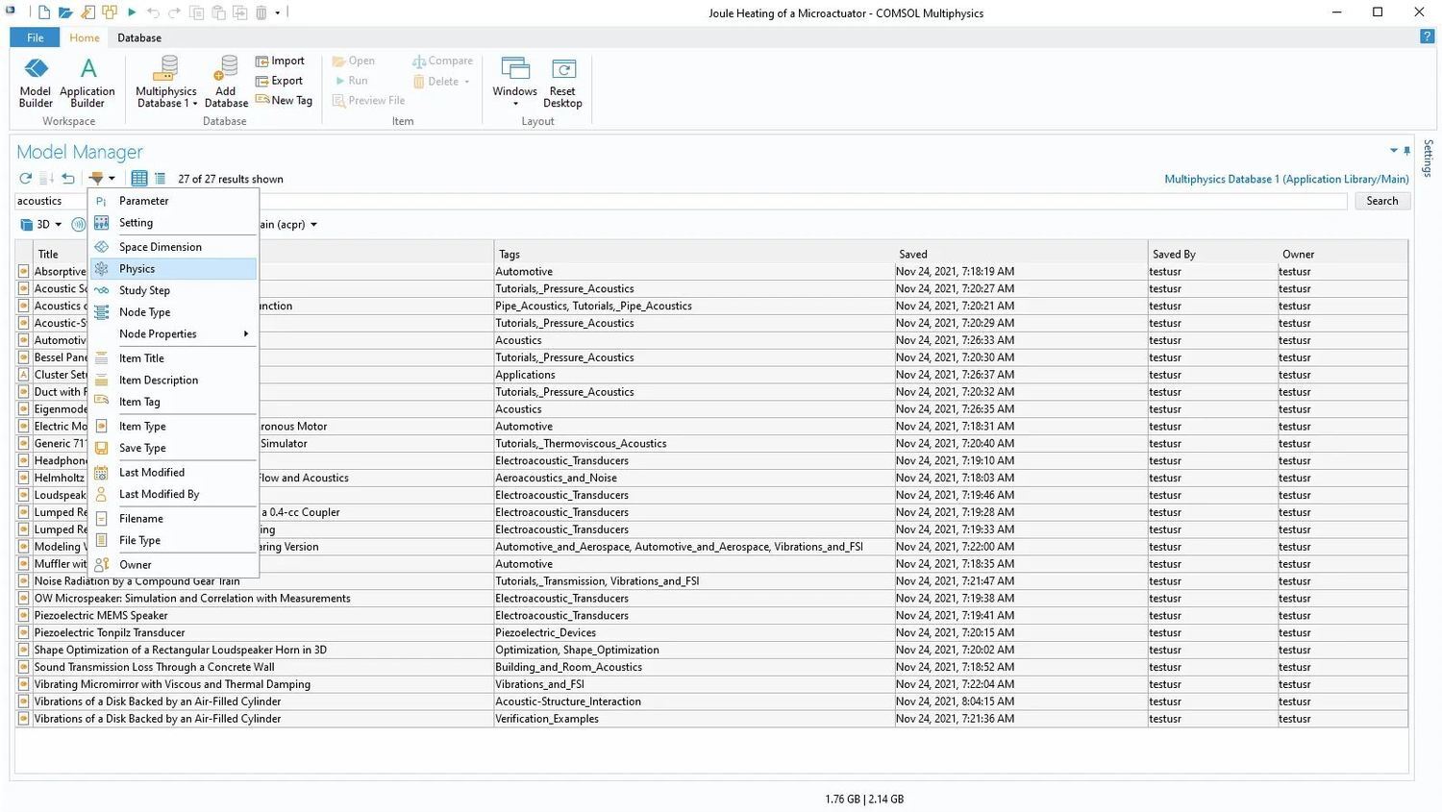Open the 3D space dimension filter dropdown
The width and height of the screenshot is (1442, 812).
click(x=43, y=224)
